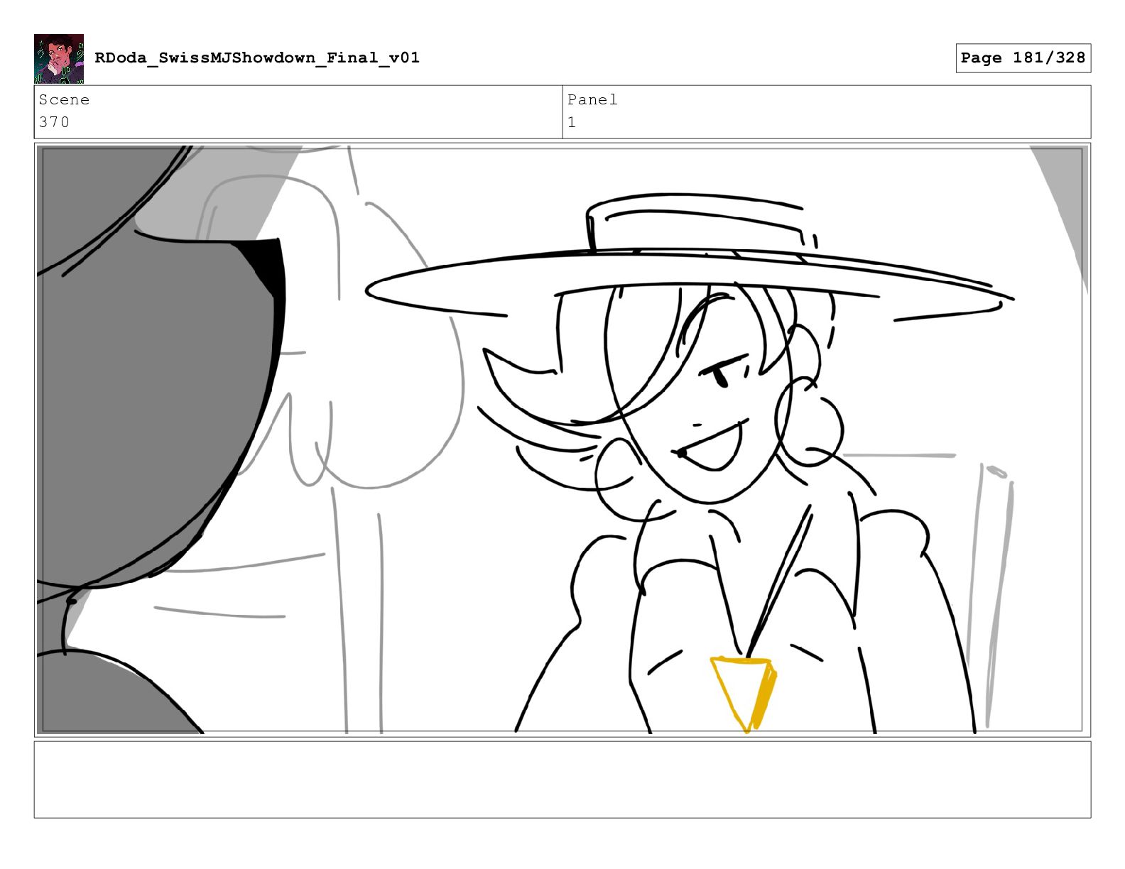Select the scene number 370
The height and width of the screenshot is (869, 1125).
click(54, 122)
